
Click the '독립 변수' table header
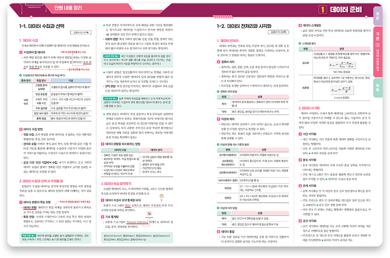[41, 80]
